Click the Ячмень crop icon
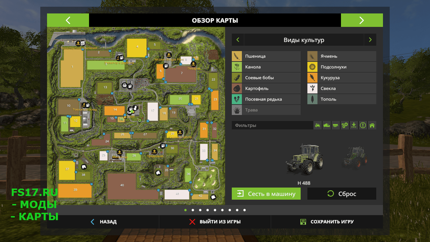 pos(312,56)
